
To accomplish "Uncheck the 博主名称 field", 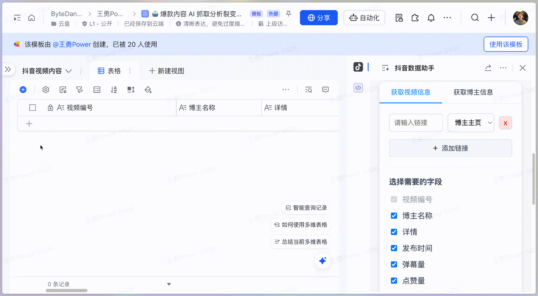I will click(394, 216).
